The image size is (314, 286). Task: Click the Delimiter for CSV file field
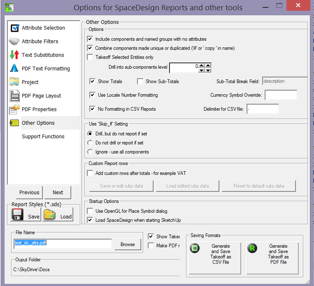[263, 109]
